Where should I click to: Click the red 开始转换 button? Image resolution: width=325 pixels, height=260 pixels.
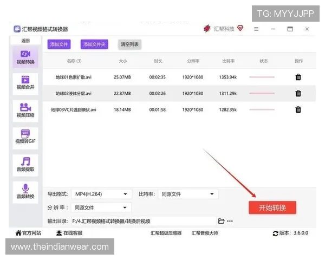coord(272,207)
